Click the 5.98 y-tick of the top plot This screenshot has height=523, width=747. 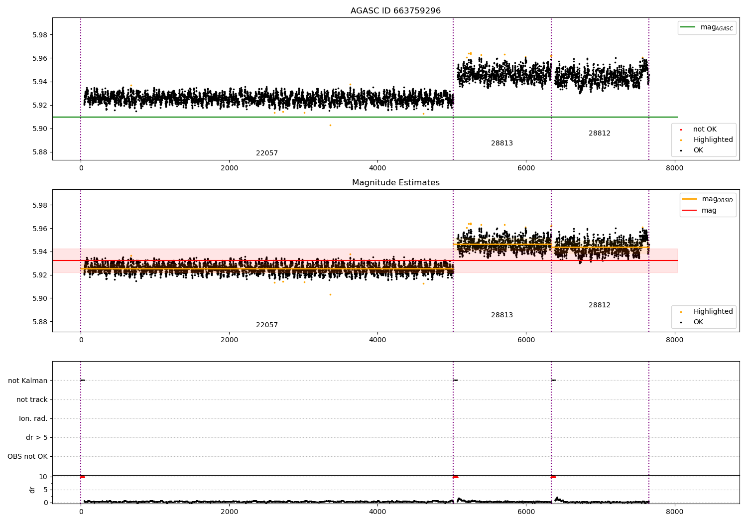pos(40,35)
